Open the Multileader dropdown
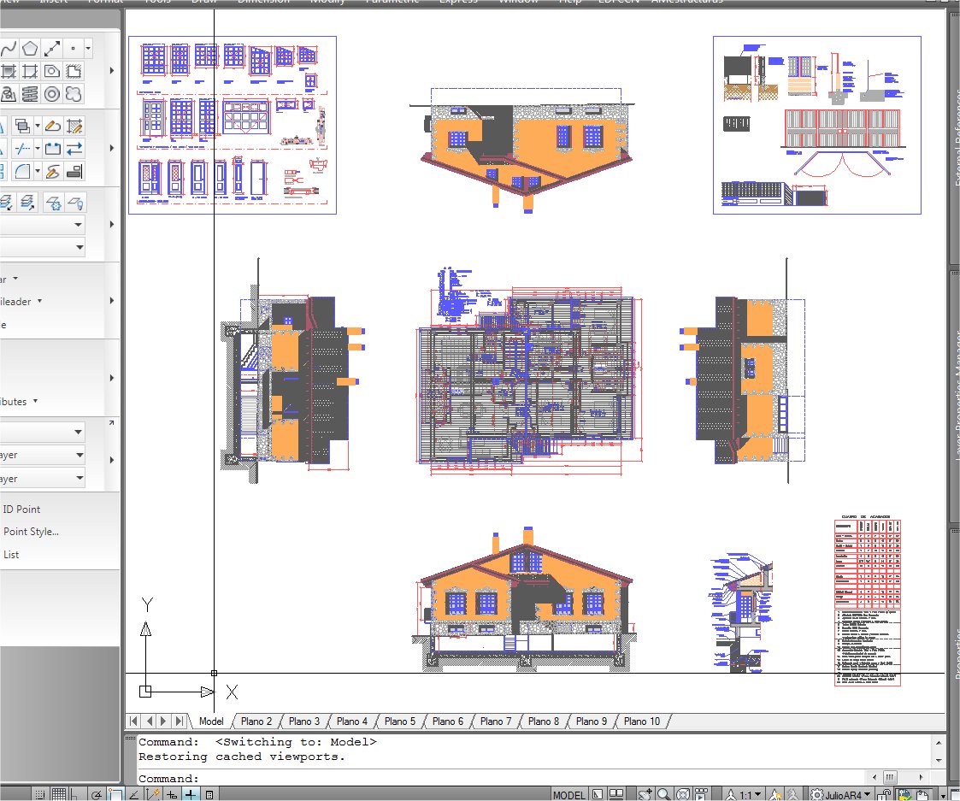The width and height of the screenshot is (960, 801). (x=40, y=301)
